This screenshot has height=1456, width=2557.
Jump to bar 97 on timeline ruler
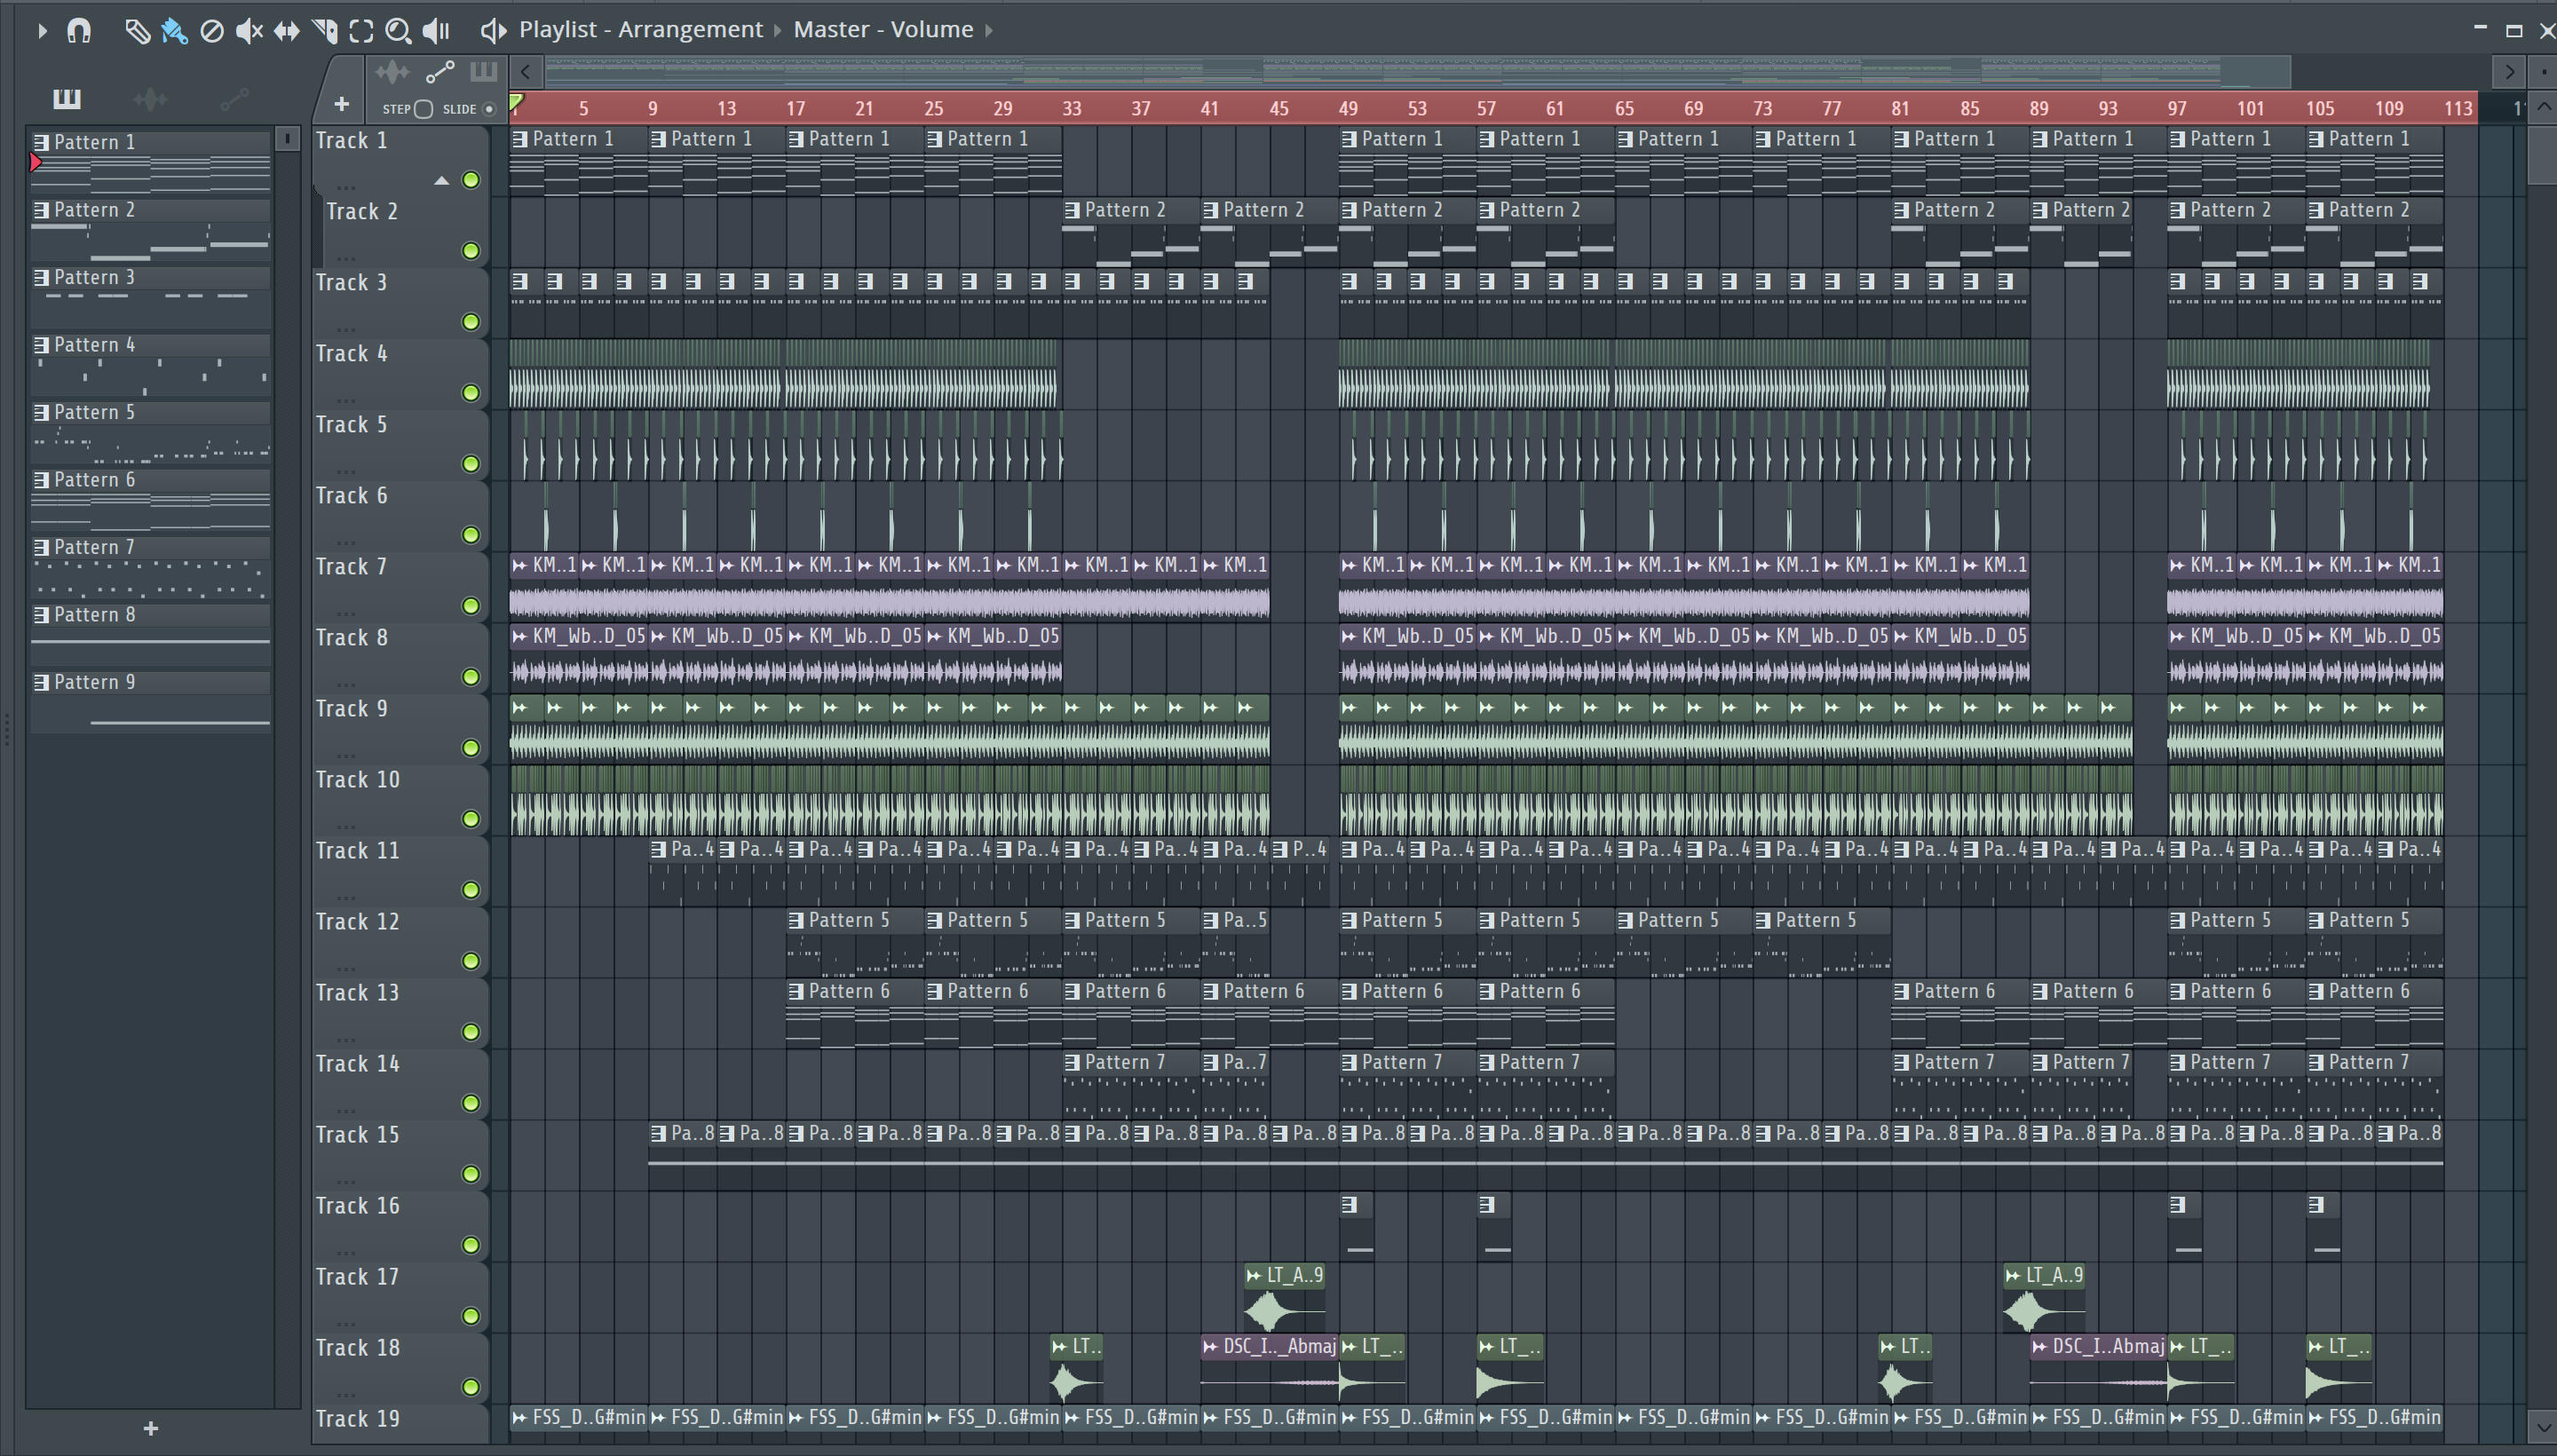pyautogui.click(x=2177, y=108)
